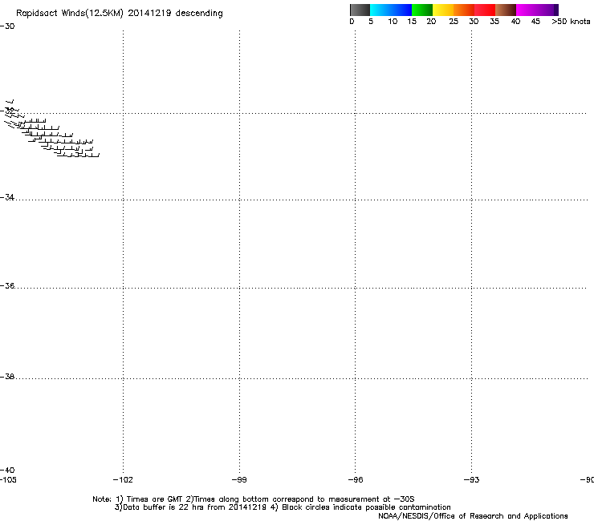
Task: Click the '-30' latitude axis label
Action: click(x=7, y=26)
